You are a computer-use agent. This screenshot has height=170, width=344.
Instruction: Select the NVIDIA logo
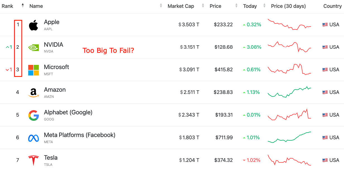coord(33,47)
